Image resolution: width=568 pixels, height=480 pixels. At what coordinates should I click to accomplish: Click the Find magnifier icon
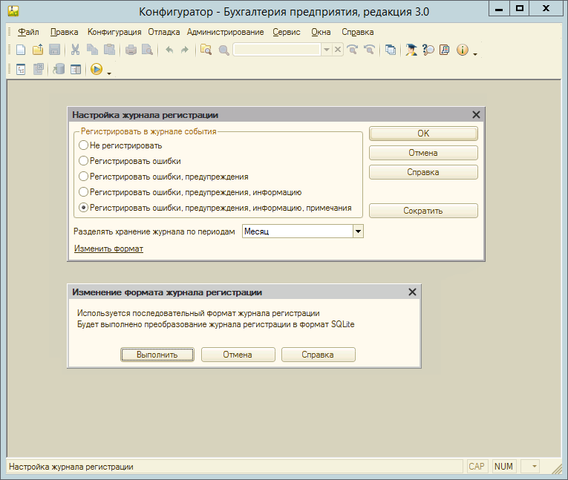point(224,50)
